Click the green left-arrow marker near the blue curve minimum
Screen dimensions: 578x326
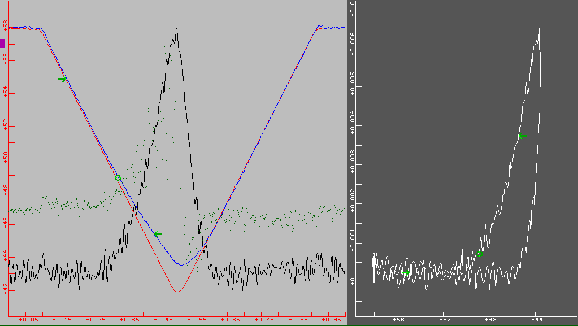tap(158, 234)
